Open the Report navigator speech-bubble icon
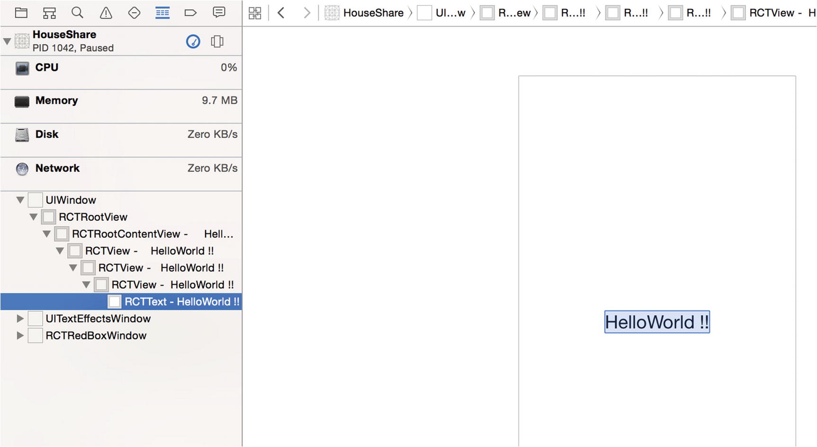 (219, 12)
